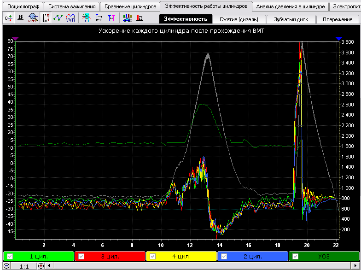Uncheck the 1 цил. checkbox

point(10,256)
